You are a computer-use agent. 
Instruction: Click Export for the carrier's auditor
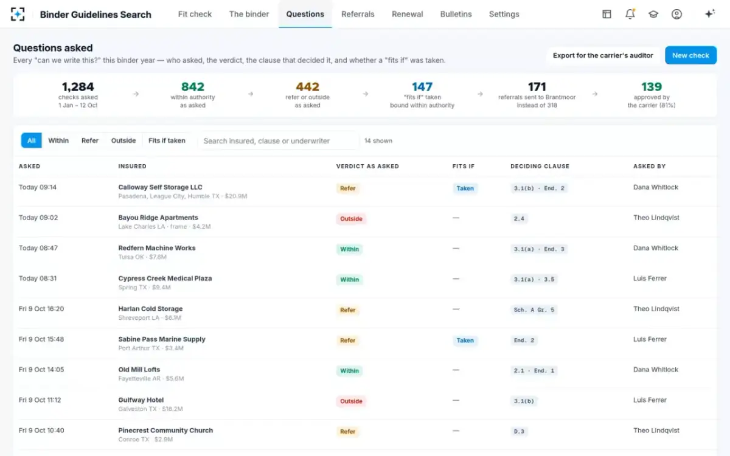point(603,55)
